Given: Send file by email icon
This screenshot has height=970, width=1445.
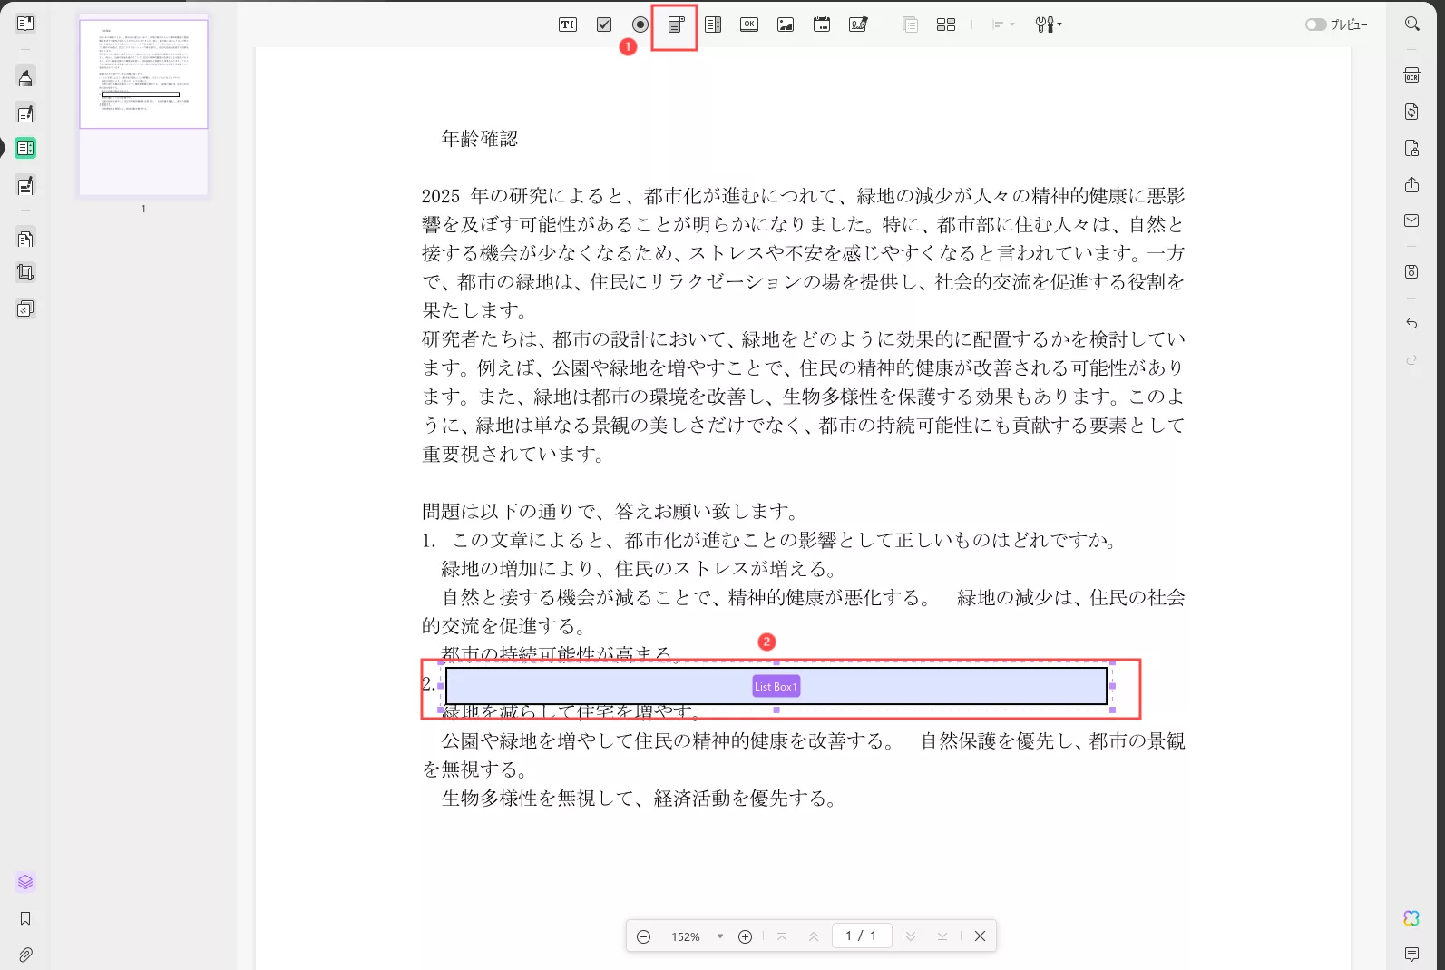Looking at the screenshot, I should click(x=1411, y=220).
